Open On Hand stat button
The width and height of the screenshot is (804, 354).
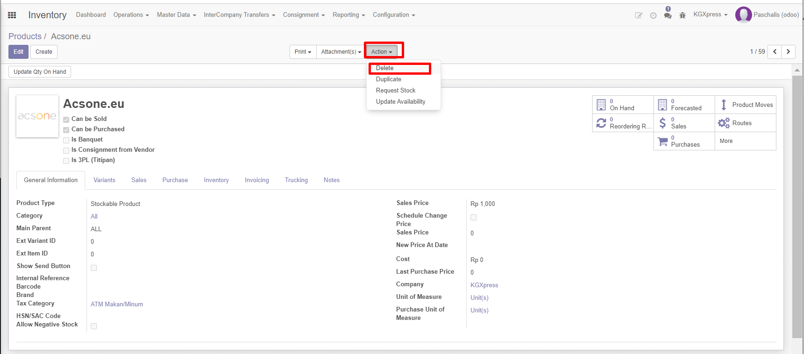click(x=623, y=105)
